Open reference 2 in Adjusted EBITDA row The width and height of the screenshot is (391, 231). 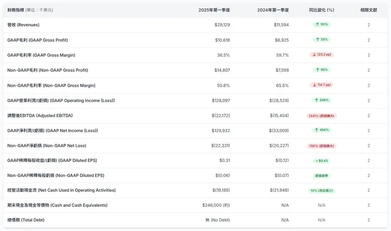click(x=369, y=115)
